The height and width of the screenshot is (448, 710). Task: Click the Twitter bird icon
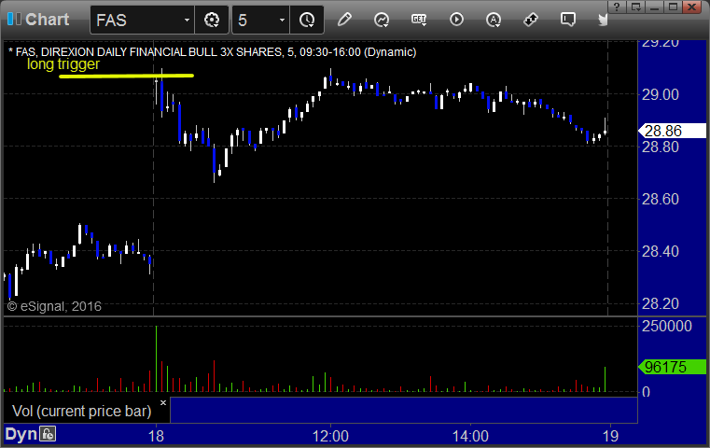(x=603, y=20)
